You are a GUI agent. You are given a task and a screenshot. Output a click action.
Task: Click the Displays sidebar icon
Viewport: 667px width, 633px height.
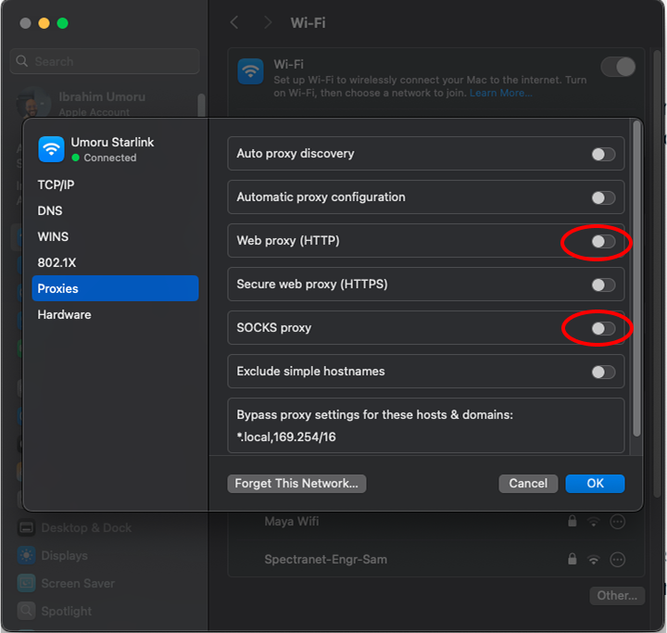click(x=27, y=556)
